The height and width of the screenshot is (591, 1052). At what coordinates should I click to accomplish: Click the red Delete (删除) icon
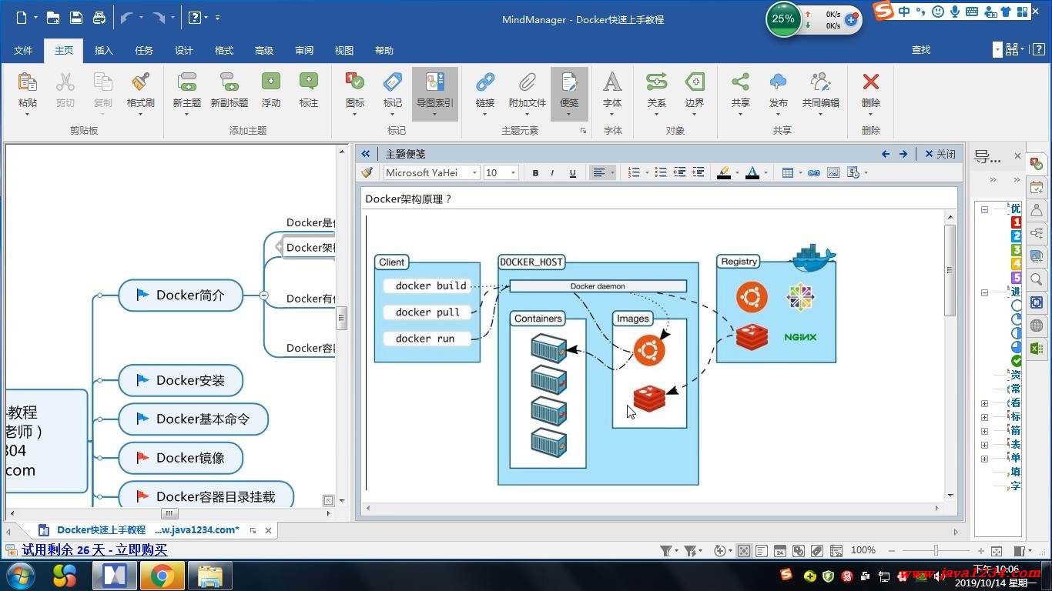[870, 82]
